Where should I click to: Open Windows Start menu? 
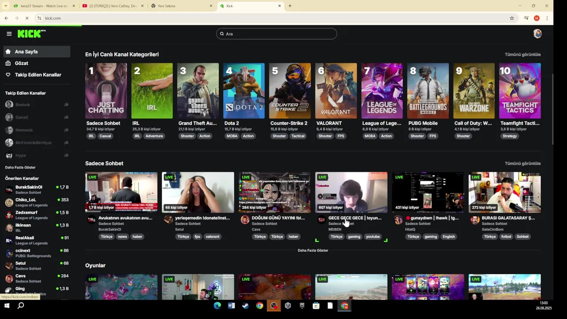point(7,306)
